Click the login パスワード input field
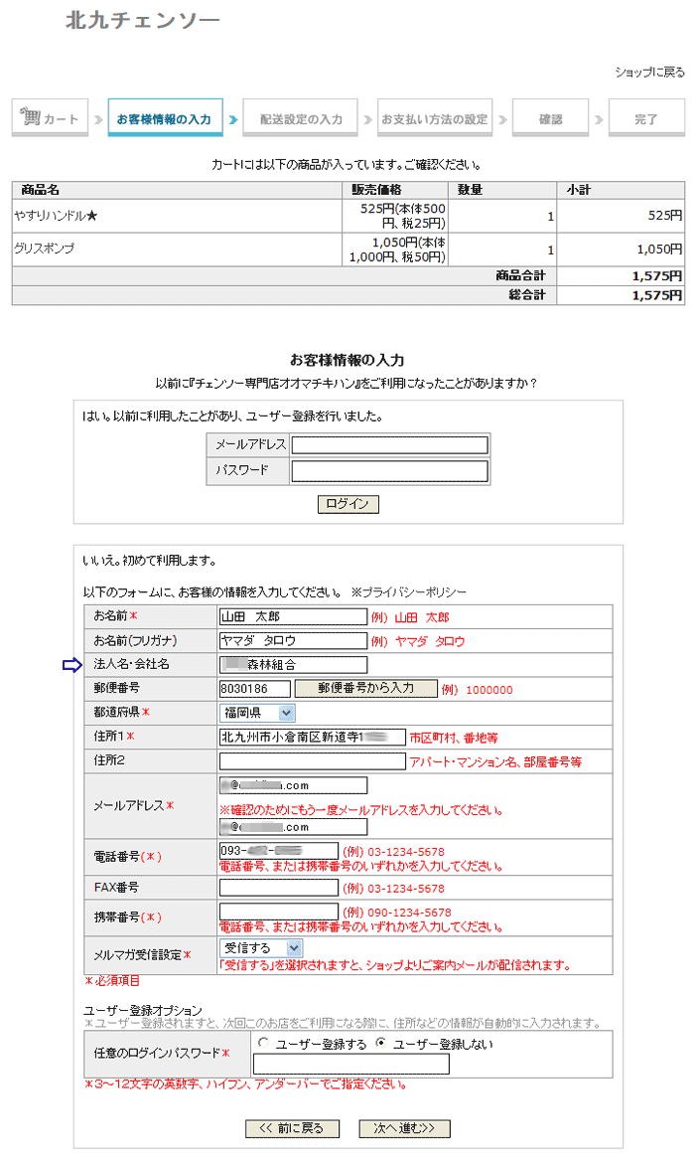This screenshot has height=1168, width=695. coord(389,470)
